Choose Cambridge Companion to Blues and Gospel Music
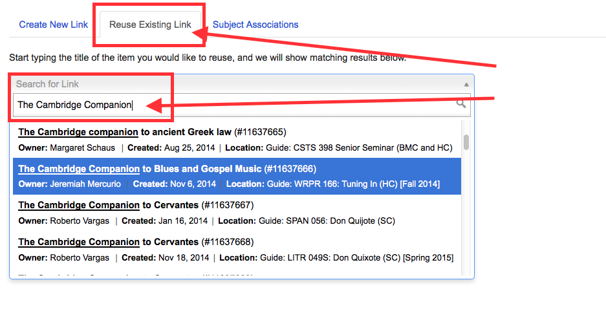Viewport: 606px width, 313px height. click(x=237, y=176)
